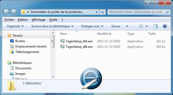Open Bureau in the navigation pane

point(20,41)
